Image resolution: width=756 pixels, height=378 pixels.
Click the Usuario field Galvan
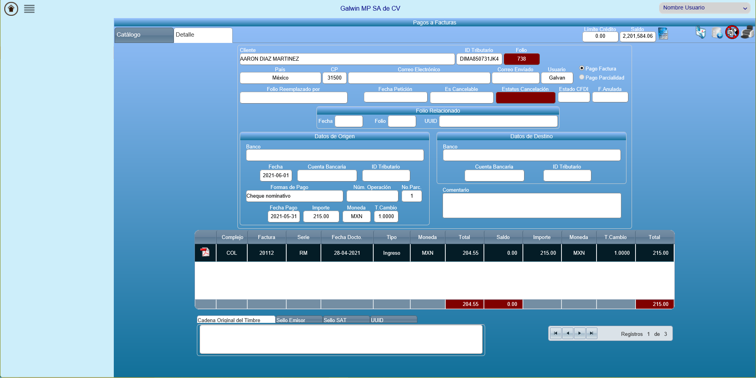557,78
